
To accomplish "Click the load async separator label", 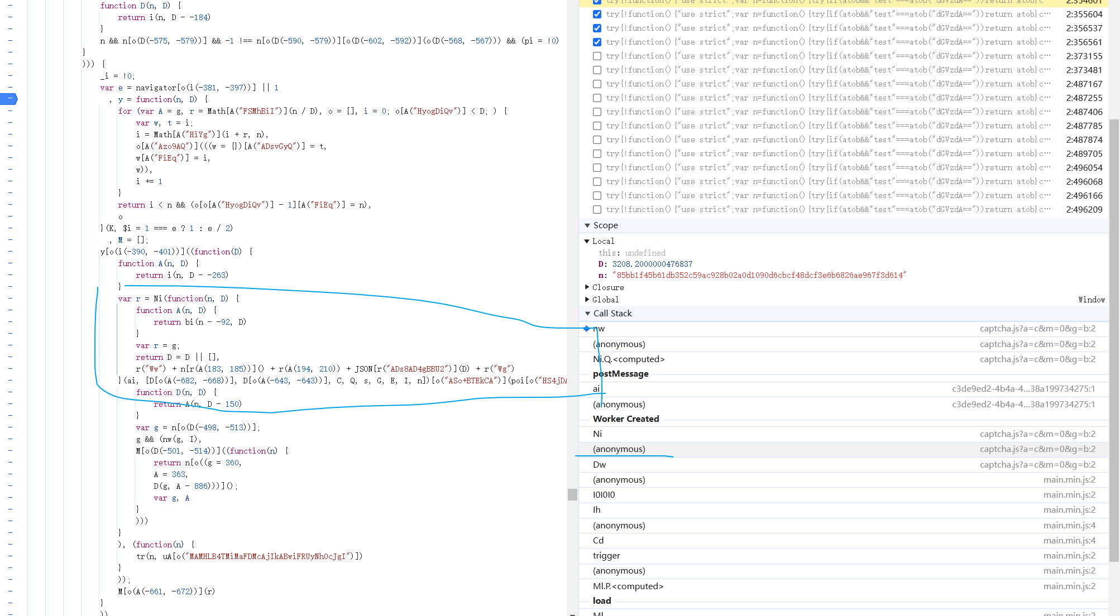I will point(602,601).
